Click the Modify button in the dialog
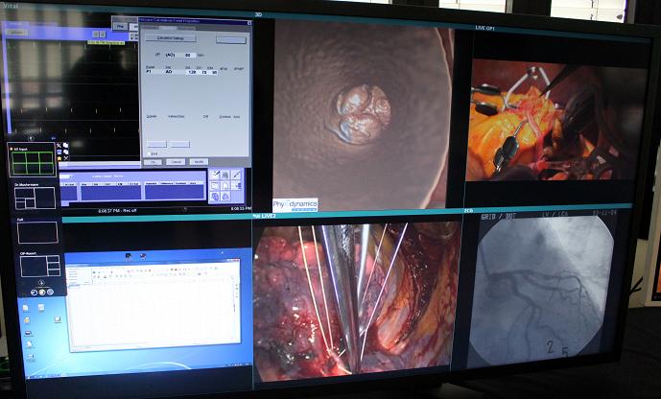661x399 pixels. (x=199, y=162)
